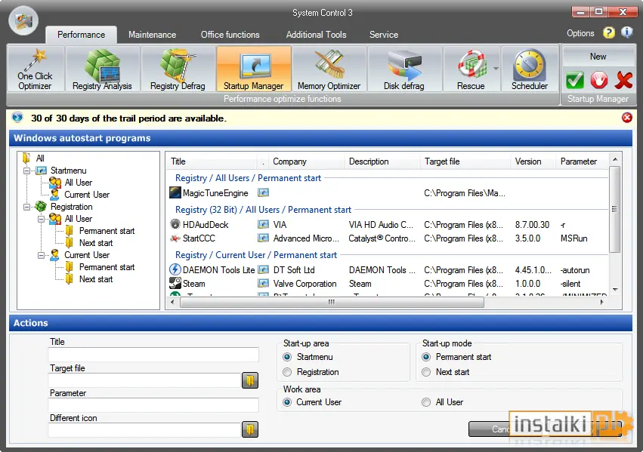Click the red X delete entry icon

pos(623,80)
